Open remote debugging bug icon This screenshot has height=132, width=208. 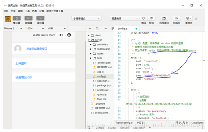[x=164, y=18]
